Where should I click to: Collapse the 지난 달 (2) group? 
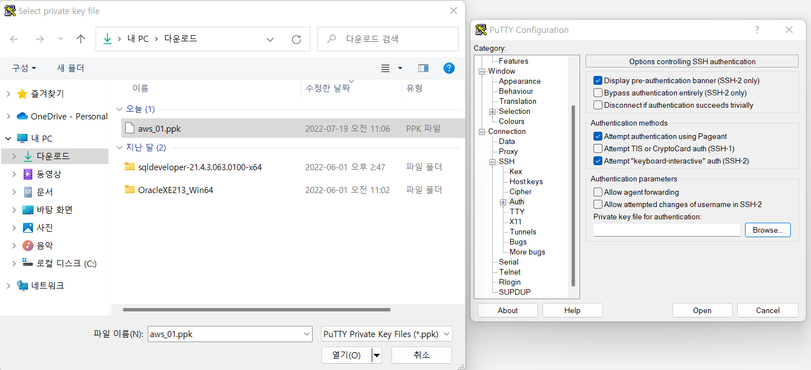(x=119, y=148)
